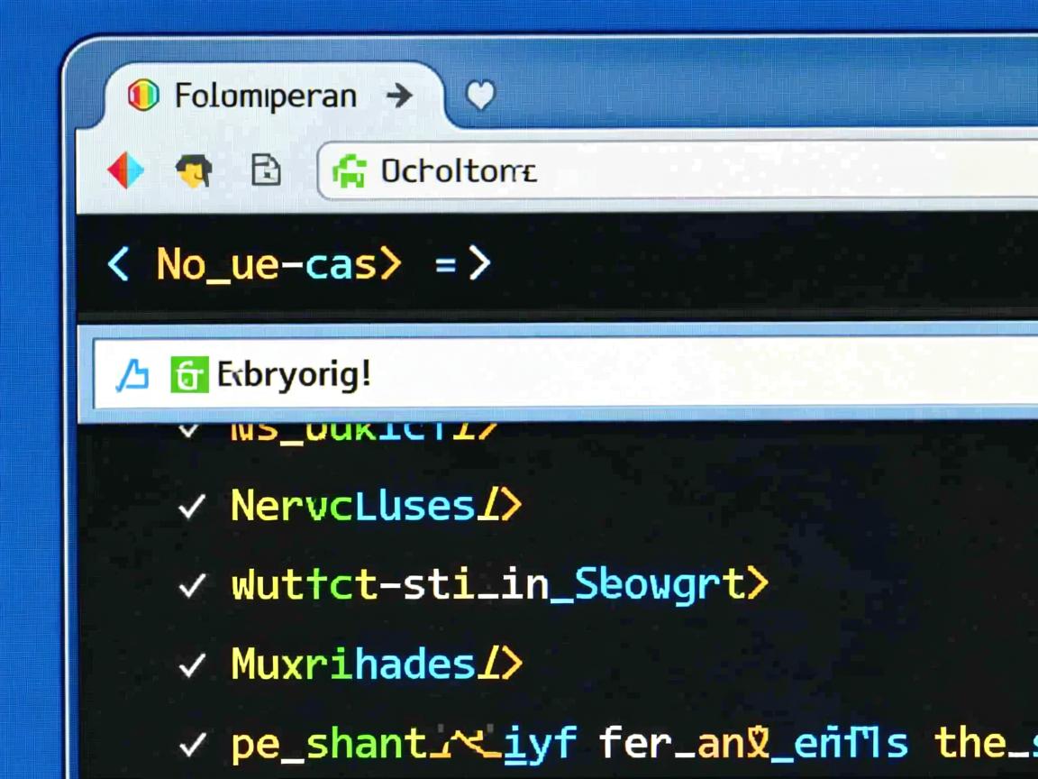The height and width of the screenshot is (779, 1038).
Task: Switch to the Folomiperan tab
Action: (x=266, y=96)
